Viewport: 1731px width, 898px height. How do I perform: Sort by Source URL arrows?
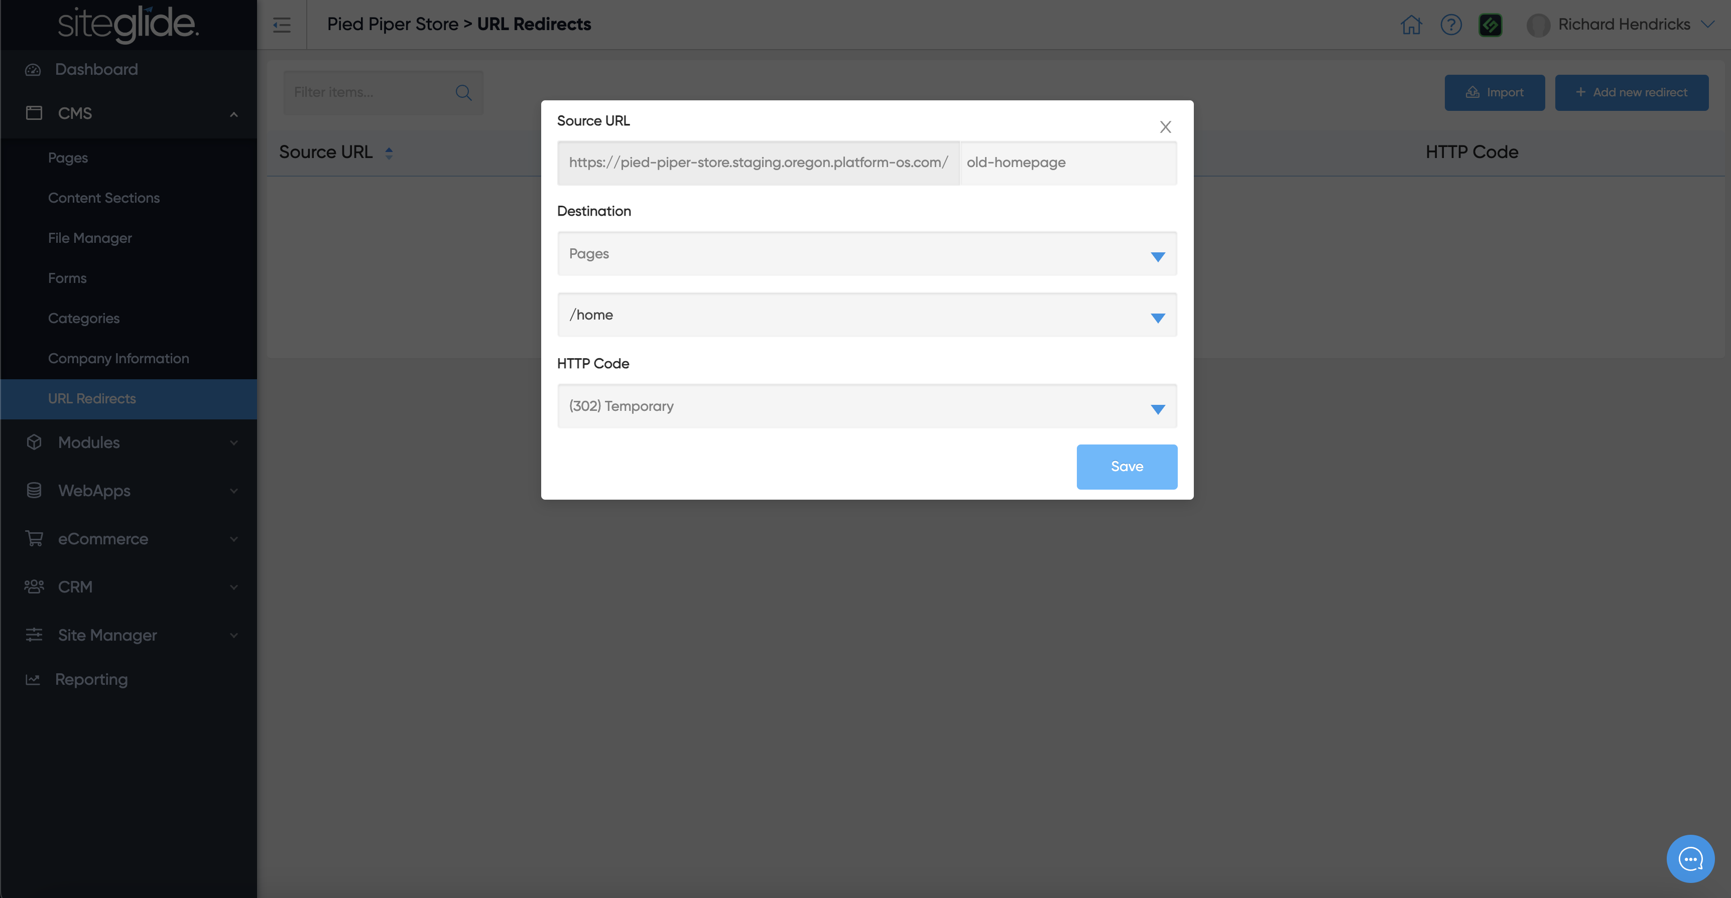[x=389, y=153]
